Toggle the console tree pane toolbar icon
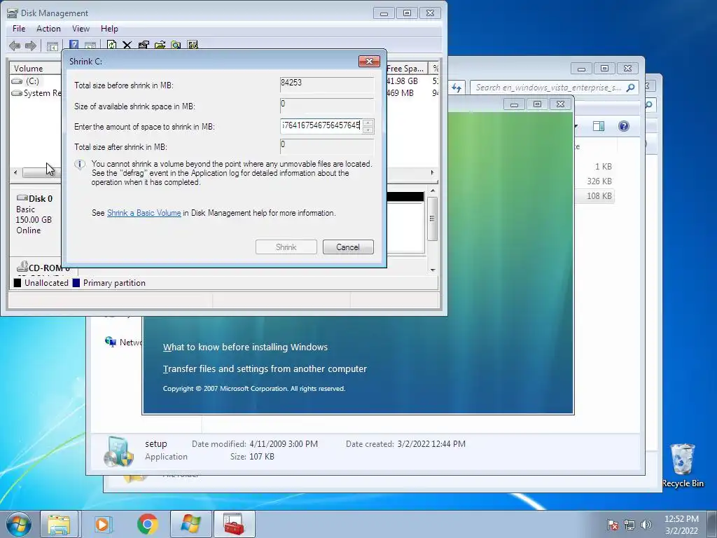The image size is (717, 538). (52, 46)
